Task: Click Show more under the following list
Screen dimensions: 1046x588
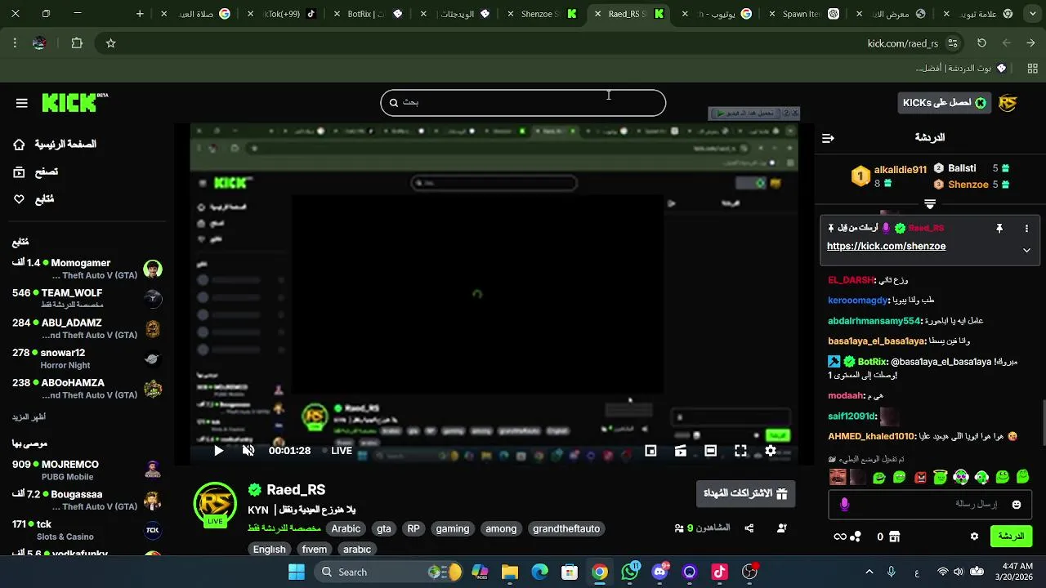Action: [29, 417]
